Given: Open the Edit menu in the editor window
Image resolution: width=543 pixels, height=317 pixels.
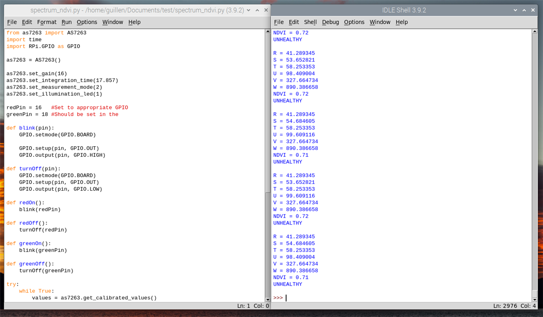Looking at the screenshot, I should 27,22.
